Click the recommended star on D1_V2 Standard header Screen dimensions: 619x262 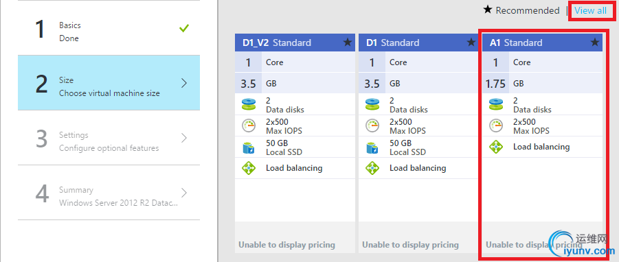tap(348, 42)
